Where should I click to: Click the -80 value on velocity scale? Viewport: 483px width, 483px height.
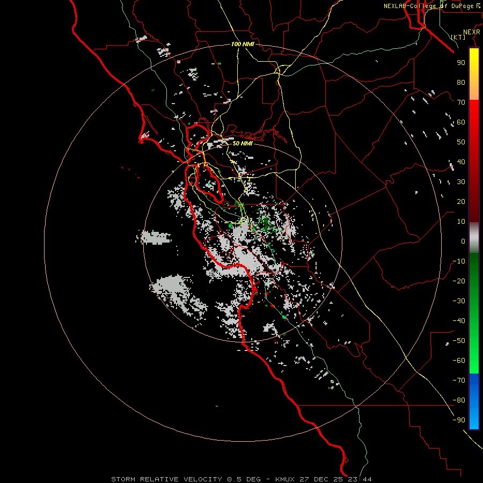click(x=459, y=400)
